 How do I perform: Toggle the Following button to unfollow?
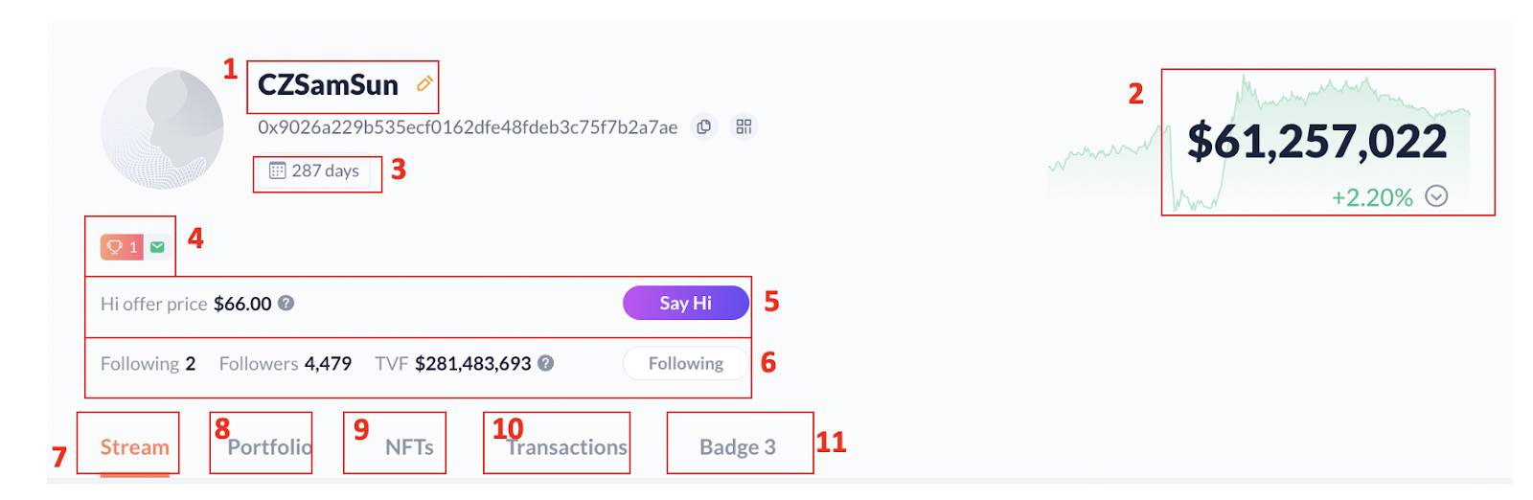click(x=685, y=363)
